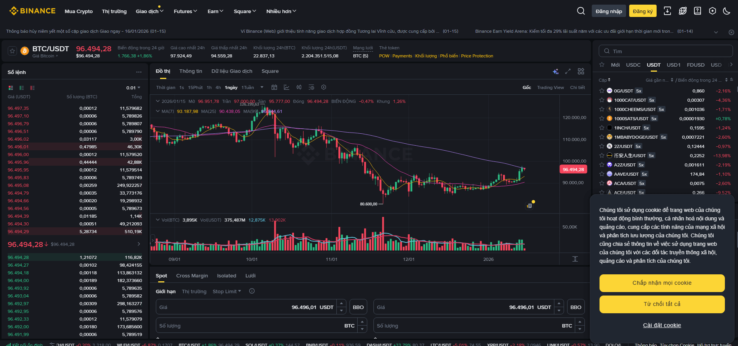Favorite the 0G/USDT pair star
Image resolution: width=738 pixels, height=346 pixels.
[601, 91]
